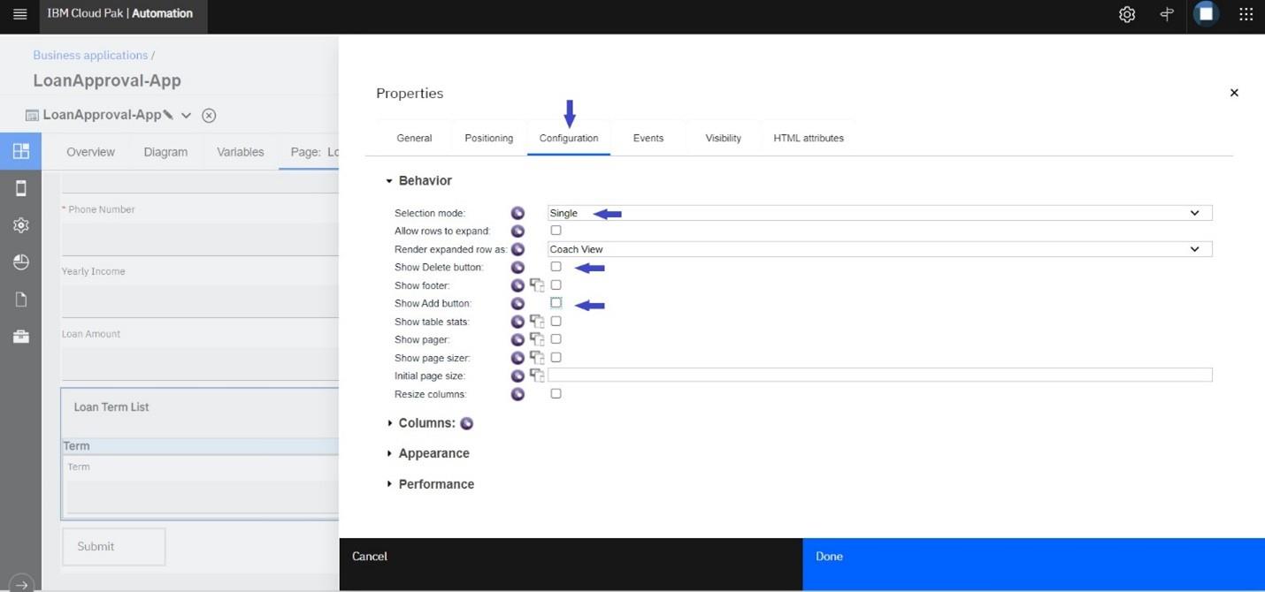Open the toolkit briefcase icon in sidebar
This screenshot has width=1265, height=592.
click(20, 337)
